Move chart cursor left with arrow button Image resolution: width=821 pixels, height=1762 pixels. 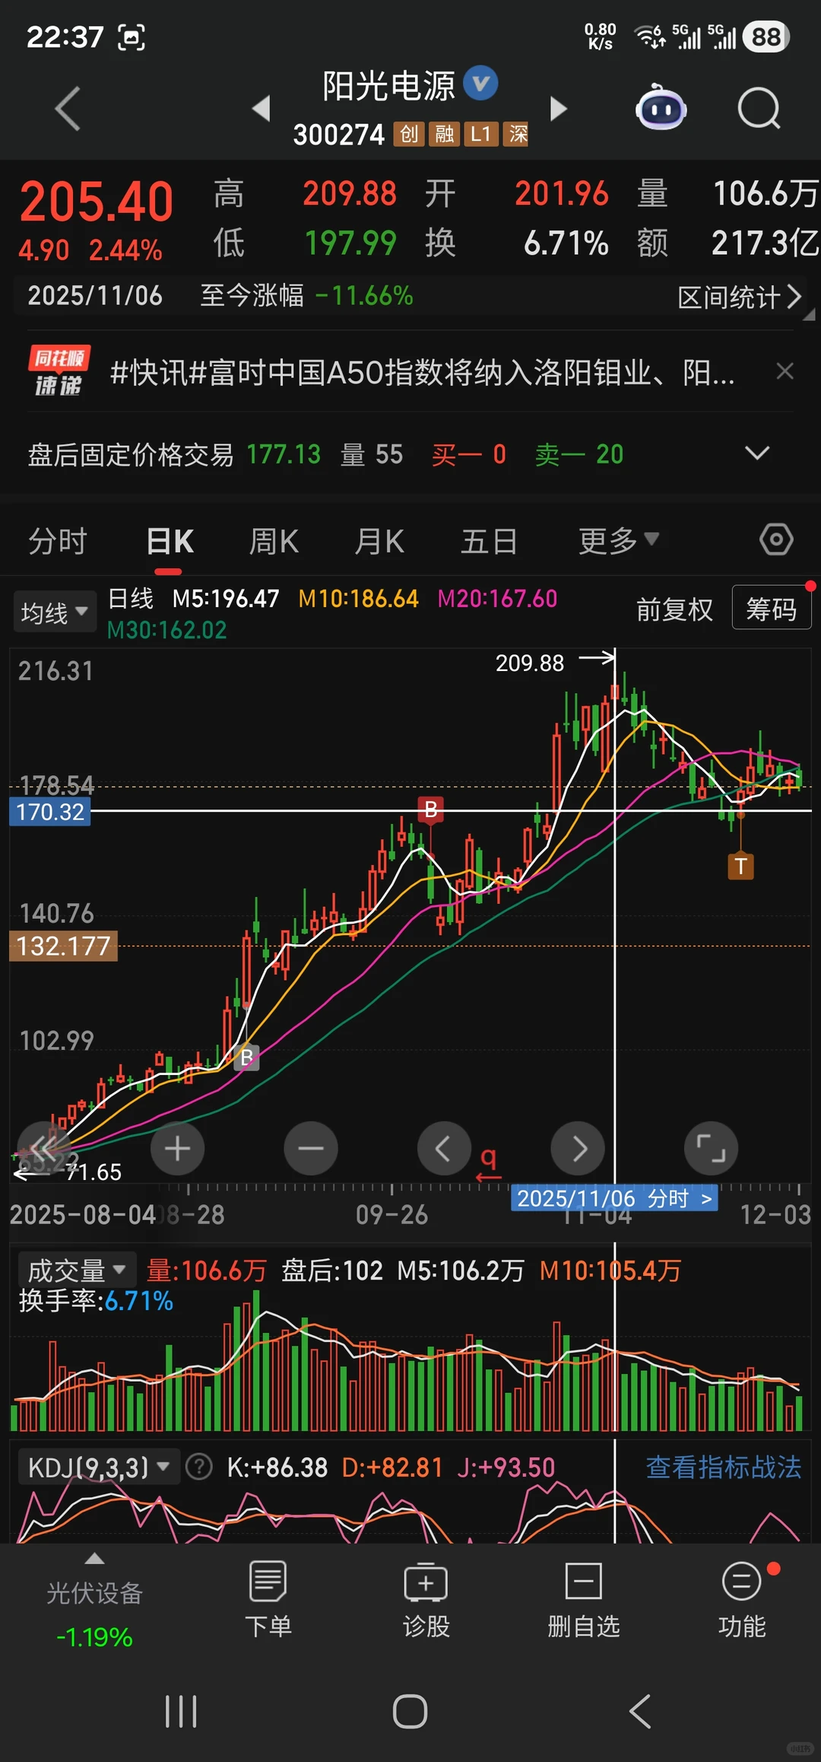444,1148
